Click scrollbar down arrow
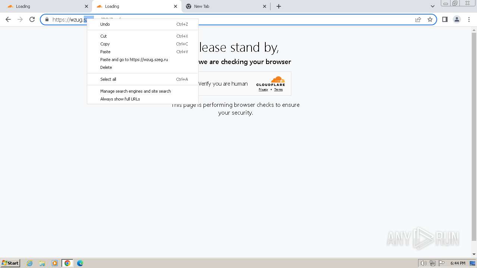This screenshot has width=477, height=268. (474, 254)
